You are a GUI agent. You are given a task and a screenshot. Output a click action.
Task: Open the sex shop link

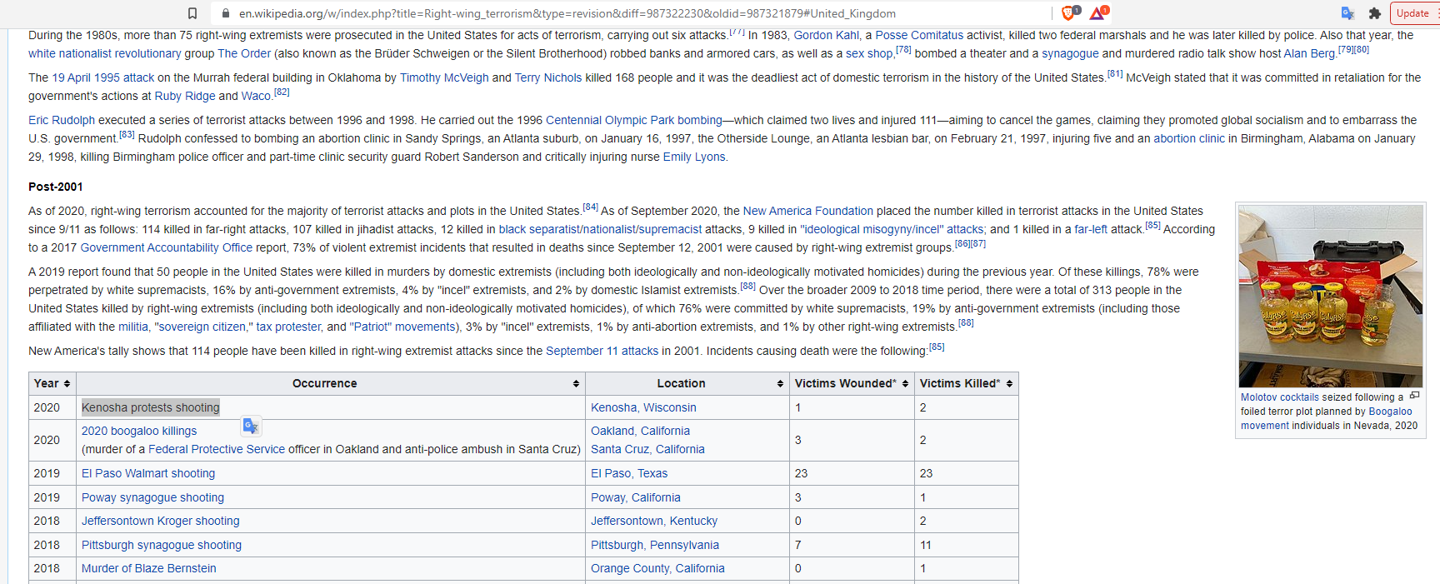(x=869, y=53)
